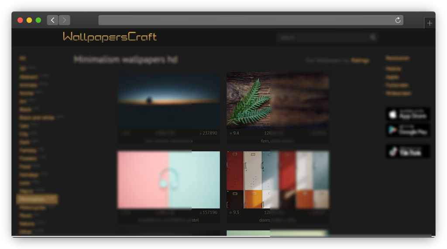Image resolution: width=447 pixels, height=249 pixels.
Task: Select the highlighted Minimalism category
Action: (32, 199)
